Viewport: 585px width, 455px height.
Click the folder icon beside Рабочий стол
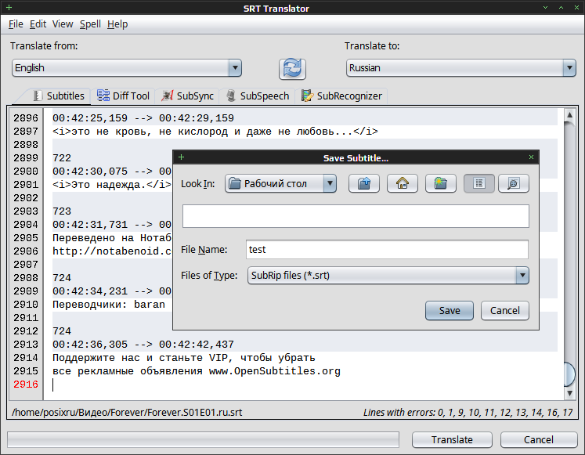pyautogui.click(x=235, y=183)
